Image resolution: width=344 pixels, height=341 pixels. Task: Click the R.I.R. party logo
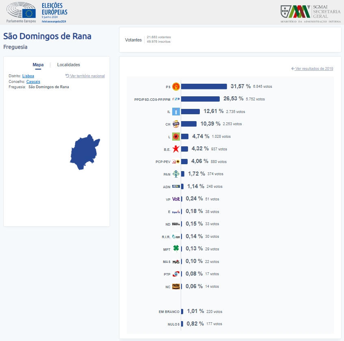click(x=176, y=237)
